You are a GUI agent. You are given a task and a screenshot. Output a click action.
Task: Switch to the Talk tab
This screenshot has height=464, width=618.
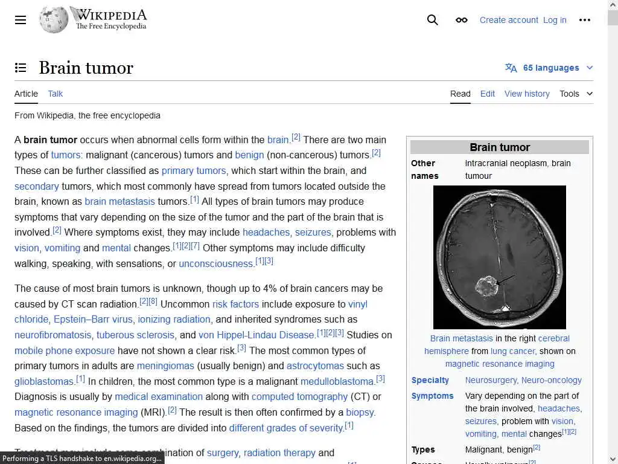[55, 94]
